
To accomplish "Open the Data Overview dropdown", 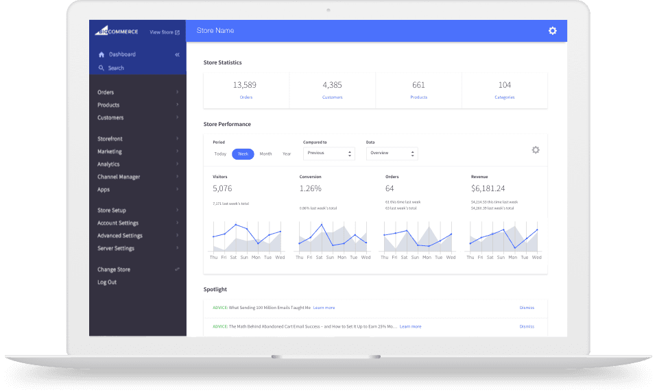I will [x=392, y=153].
